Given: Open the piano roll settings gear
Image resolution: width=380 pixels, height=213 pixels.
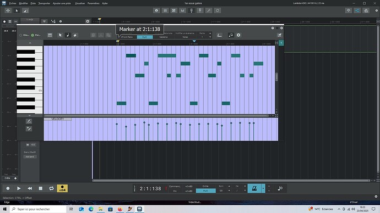Looking at the screenshot, I should tap(238, 35).
